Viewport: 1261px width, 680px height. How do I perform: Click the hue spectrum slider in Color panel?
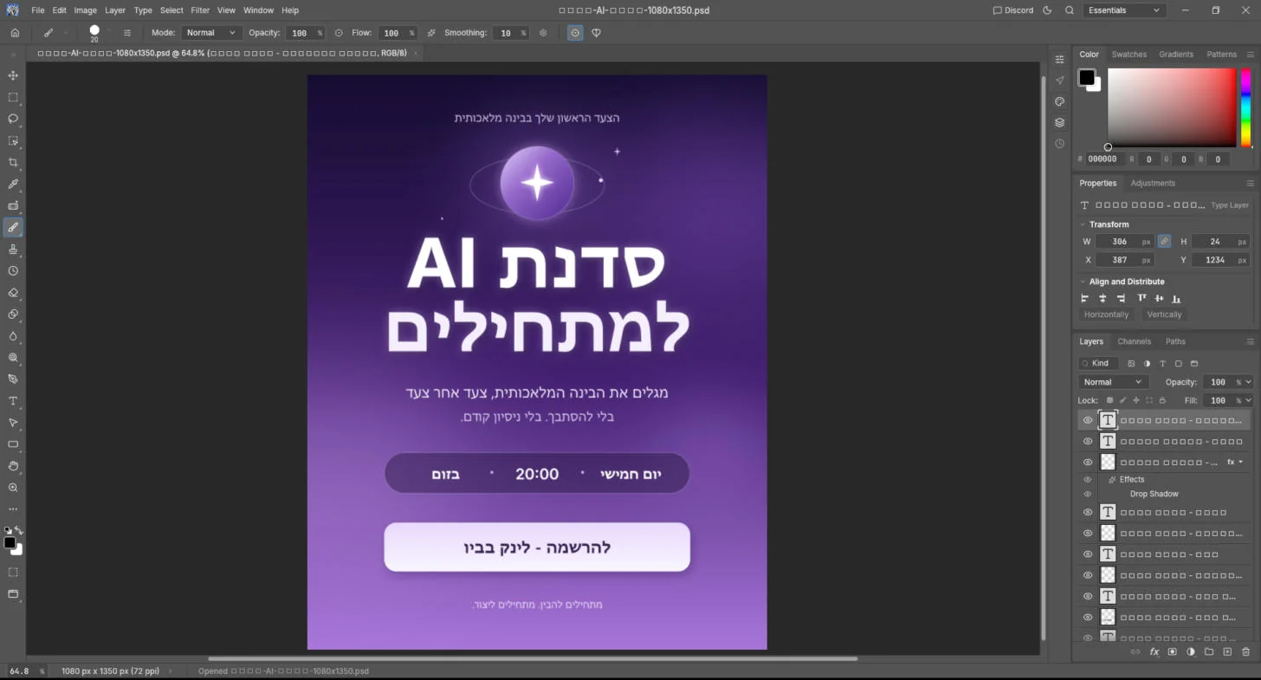pyautogui.click(x=1245, y=107)
